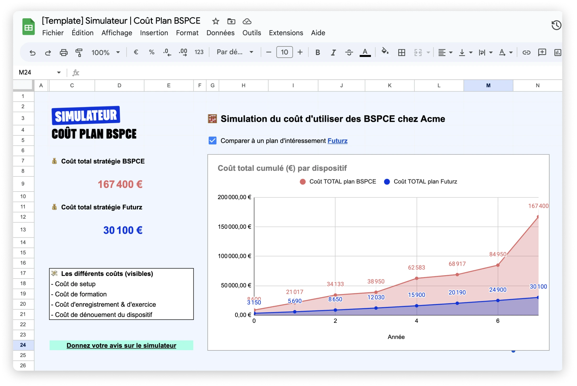Open the Par dé... font dropdown
Image resolution: width=577 pixels, height=386 pixels.
click(x=235, y=52)
